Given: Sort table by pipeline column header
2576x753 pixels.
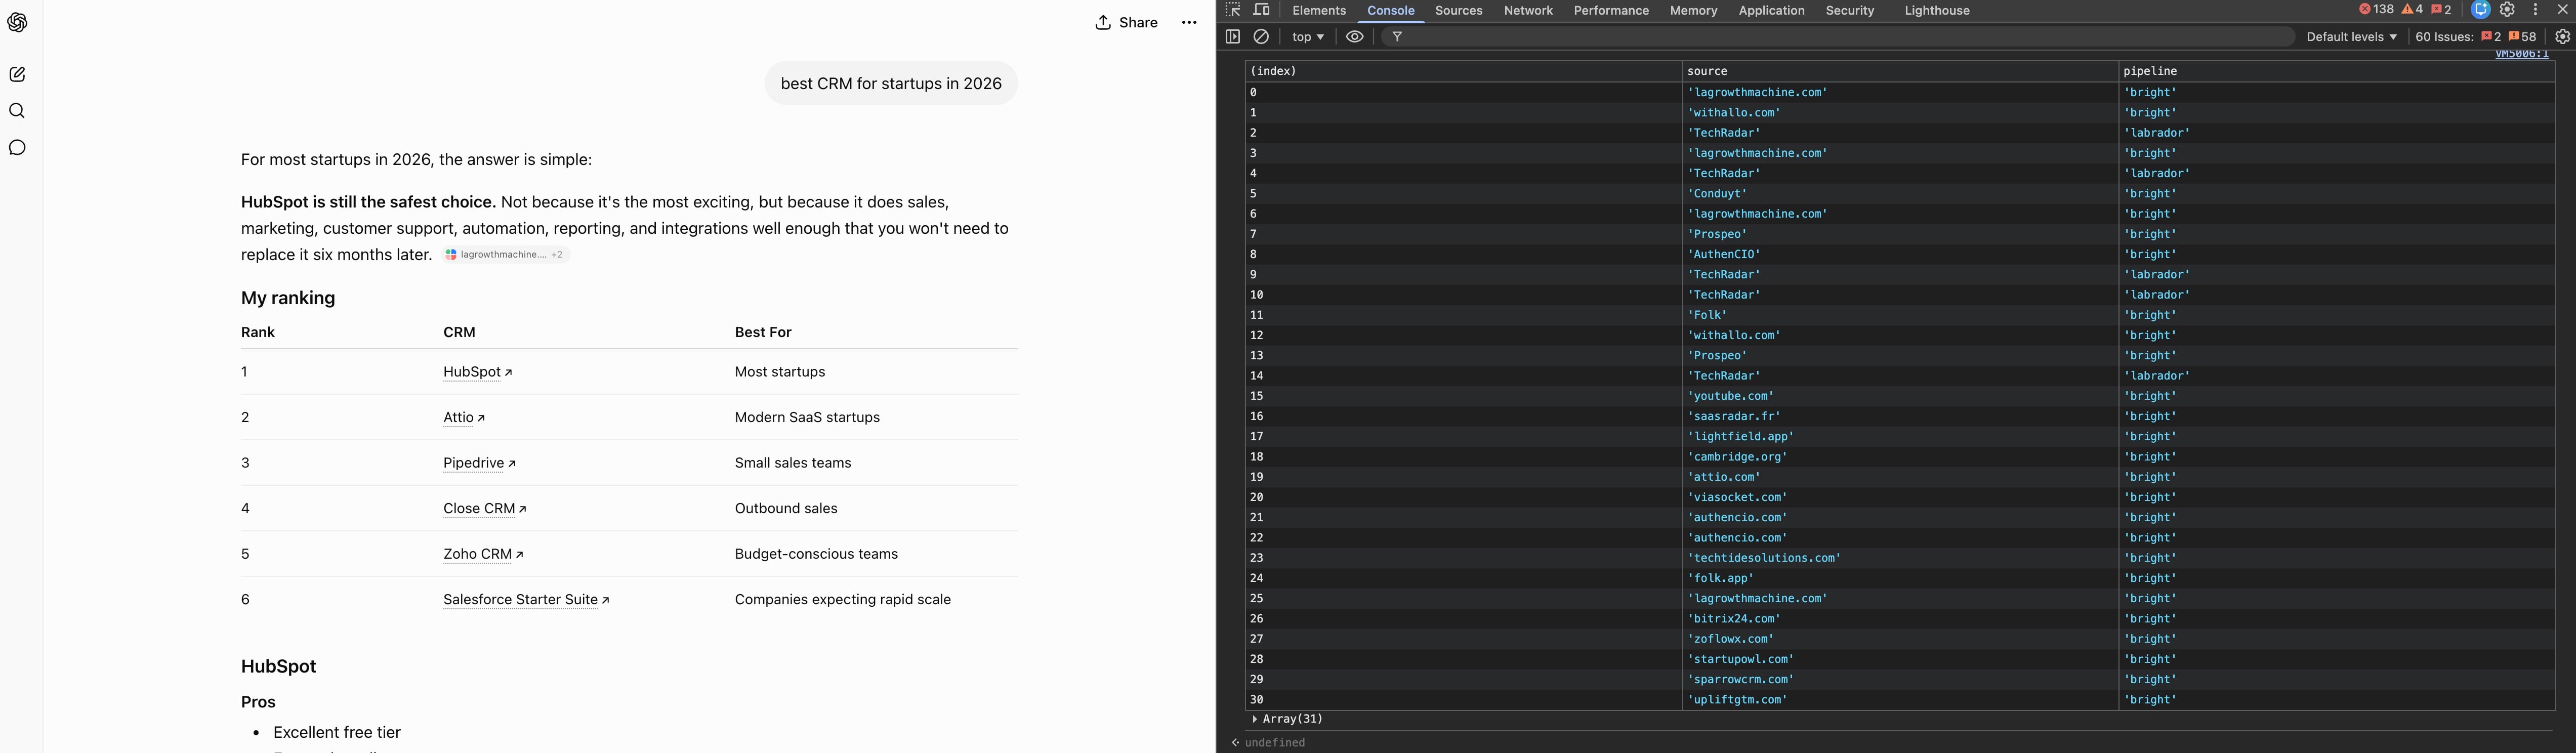Looking at the screenshot, I should click(x=2337, y=71).
